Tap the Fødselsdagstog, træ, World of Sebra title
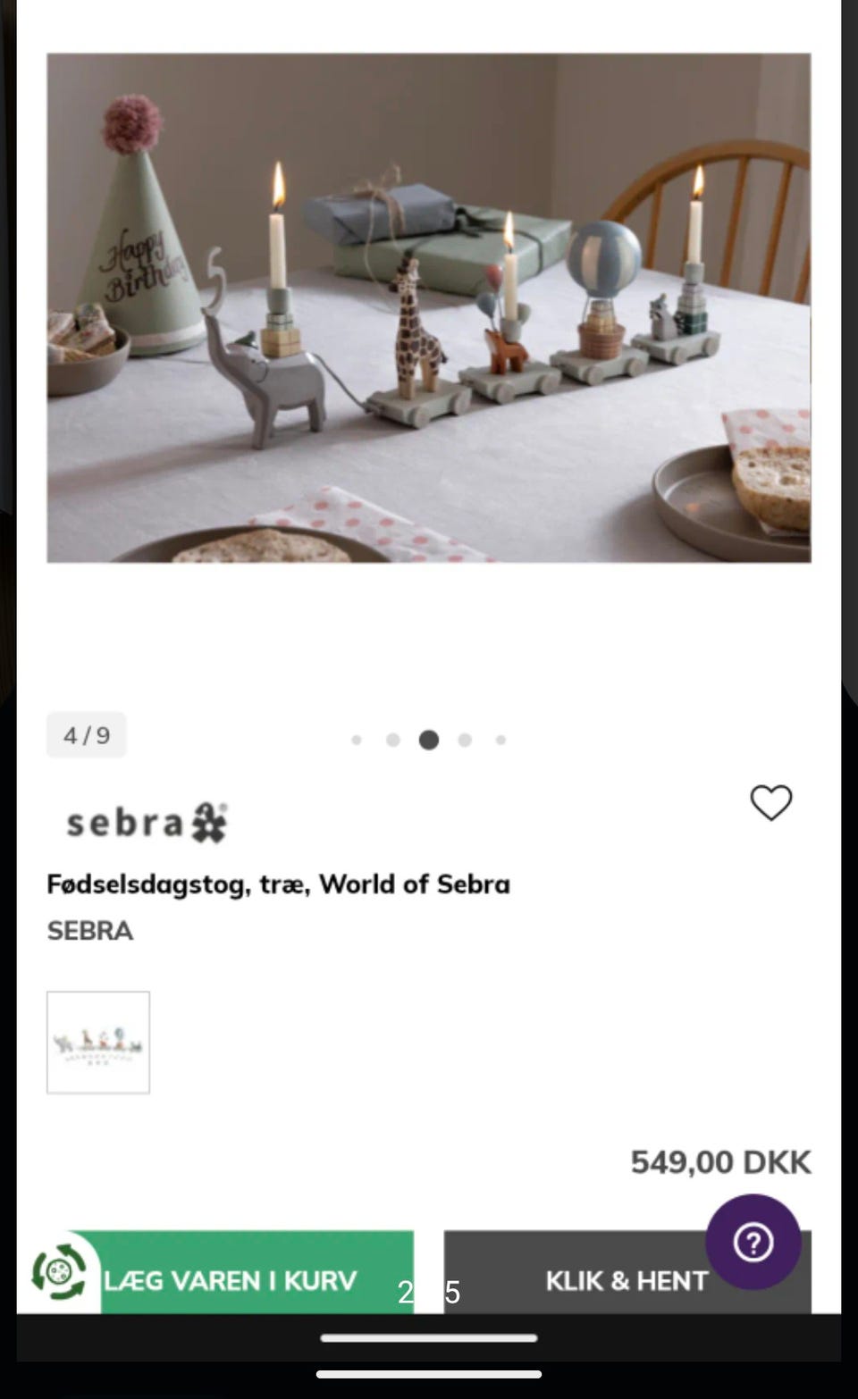The image size is (858, 1399). 279,884
